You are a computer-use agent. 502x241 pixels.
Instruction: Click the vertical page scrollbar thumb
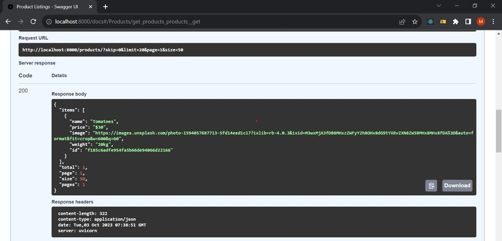[499, 131]
